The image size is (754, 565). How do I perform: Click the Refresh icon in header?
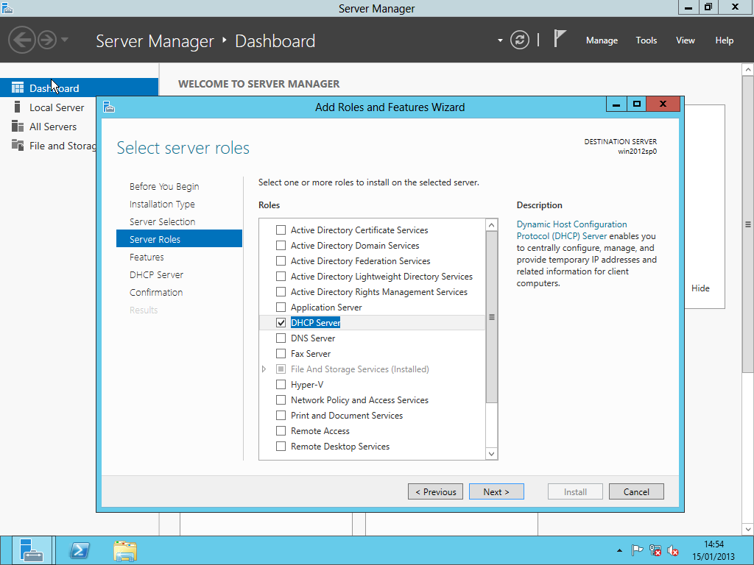520,40
